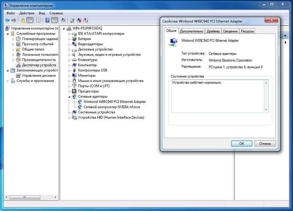Viewport: 293px width, 211px height.
Task: Open the Файл menu
Action: click(x=11, y=13)
